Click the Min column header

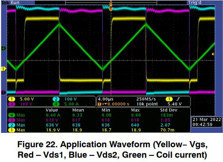coord(106,110)
